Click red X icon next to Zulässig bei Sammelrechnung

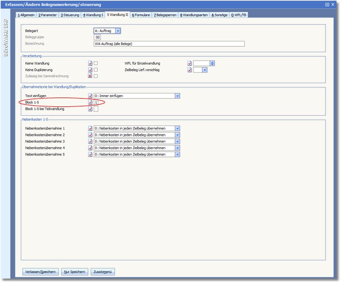click(90, 76)
